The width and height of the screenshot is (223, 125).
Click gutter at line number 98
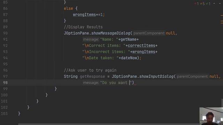tap(5, 83)
